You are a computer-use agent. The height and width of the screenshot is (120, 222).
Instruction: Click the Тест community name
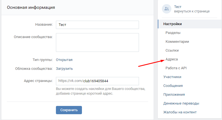(x=178, y=7)
